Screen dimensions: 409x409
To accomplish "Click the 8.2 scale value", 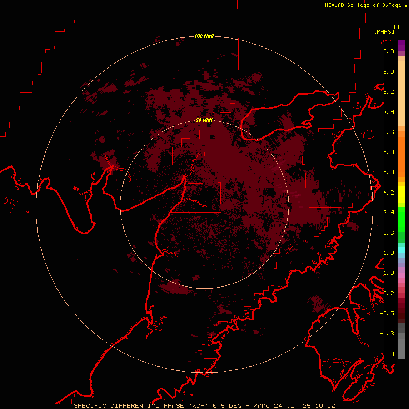I will (389, 91).
